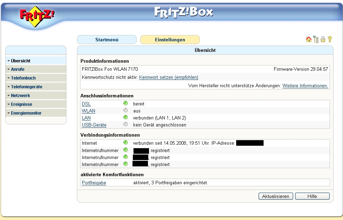This screenshot has width=343, height=220.
Task: Click the printer icon
Action: coord(323,40)
